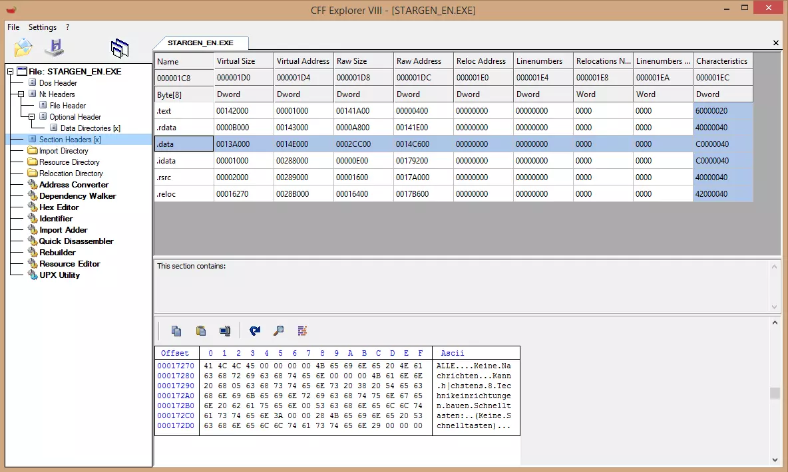
Task: Open find using the magnifier icon
Action: click(278, 330)
